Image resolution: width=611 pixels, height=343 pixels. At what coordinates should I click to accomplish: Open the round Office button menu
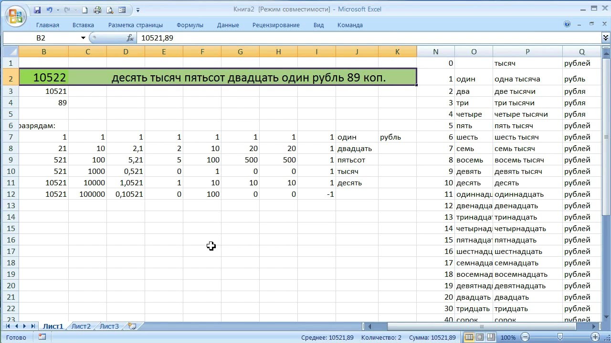pyautogui.click(x=15, y=15)
